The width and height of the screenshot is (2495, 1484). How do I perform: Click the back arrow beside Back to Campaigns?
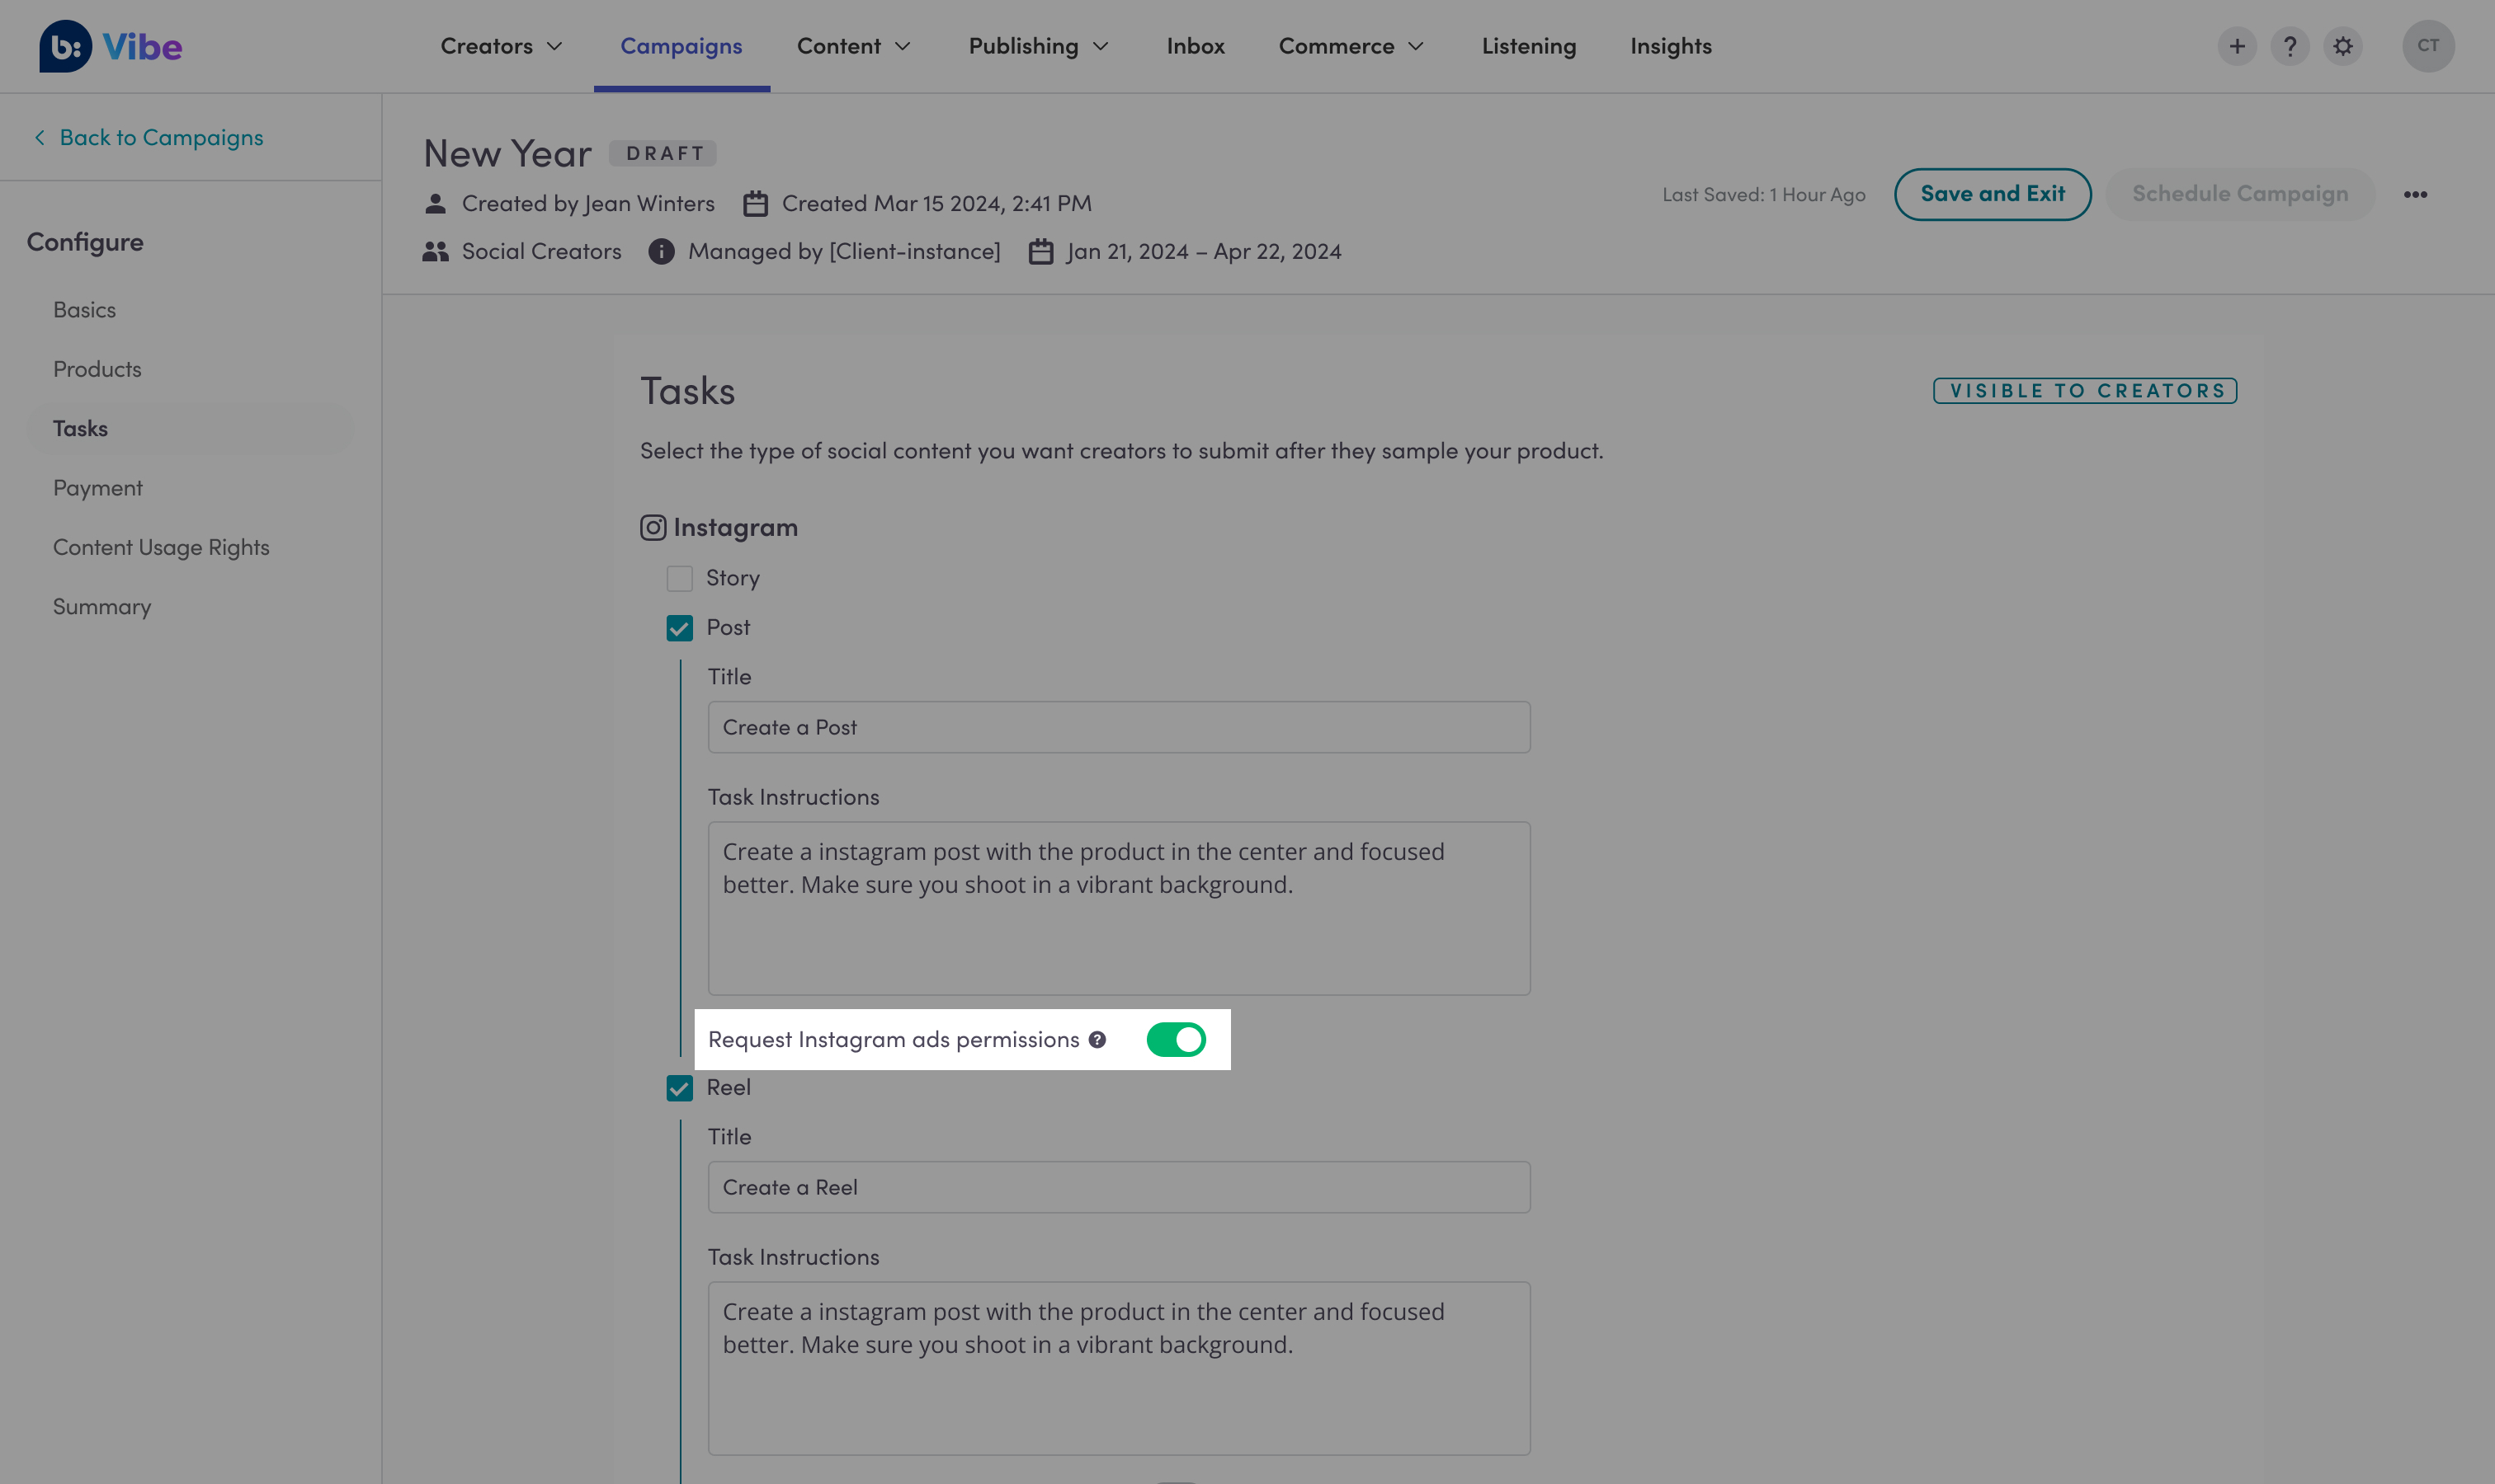coord(40,138)
